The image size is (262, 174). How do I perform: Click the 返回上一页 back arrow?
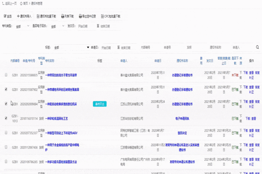(x=3, y=3)
